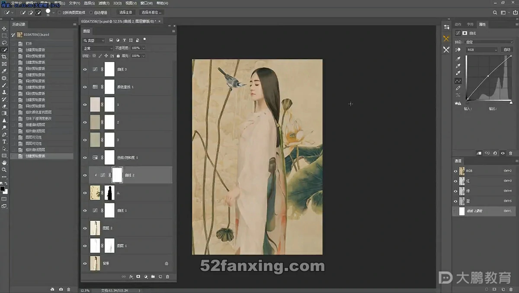Select the Gradient tool
The width and height of the screenshot is (519, 293).
point(4,113)
